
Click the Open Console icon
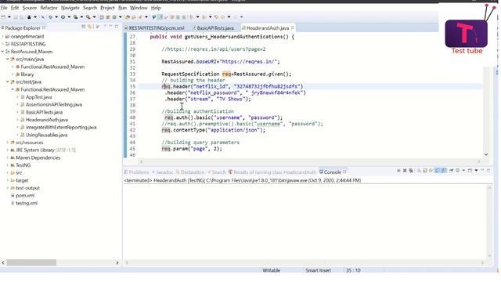(x=470, y=171)
